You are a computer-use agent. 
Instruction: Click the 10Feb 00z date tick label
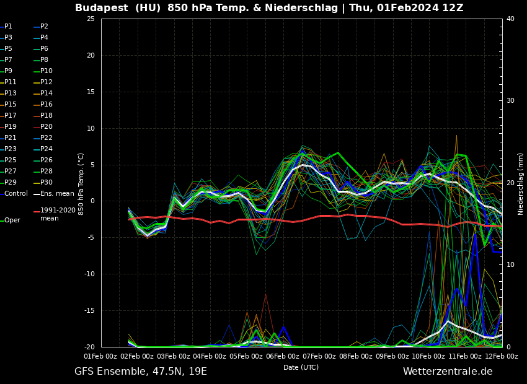click(x=429, y=357)
